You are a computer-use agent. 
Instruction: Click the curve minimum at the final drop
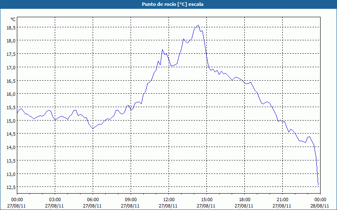coord(318,185)
